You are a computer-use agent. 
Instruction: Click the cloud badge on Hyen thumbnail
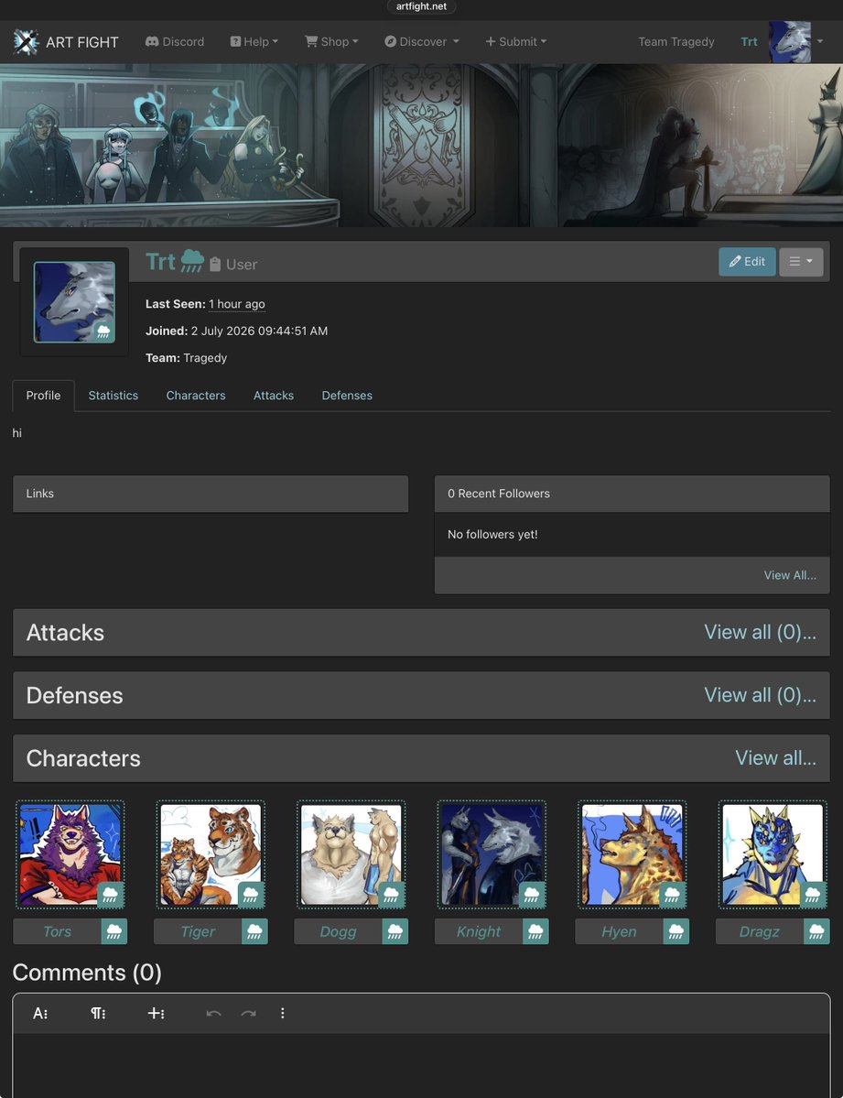(x=672, y=895)
